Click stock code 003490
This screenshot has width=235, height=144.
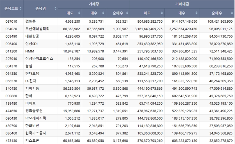click(11, 36)
